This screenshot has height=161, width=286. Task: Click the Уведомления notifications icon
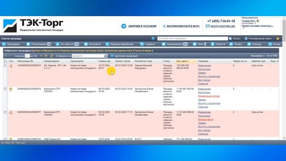coord(164,44)
